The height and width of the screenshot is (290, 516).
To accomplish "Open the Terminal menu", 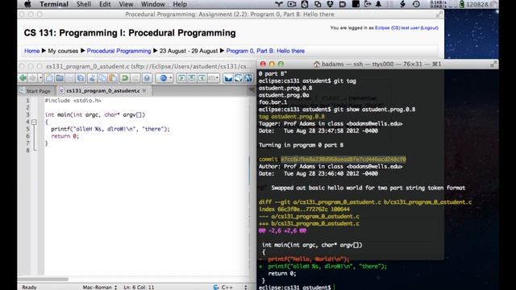I will pos(54,4).
